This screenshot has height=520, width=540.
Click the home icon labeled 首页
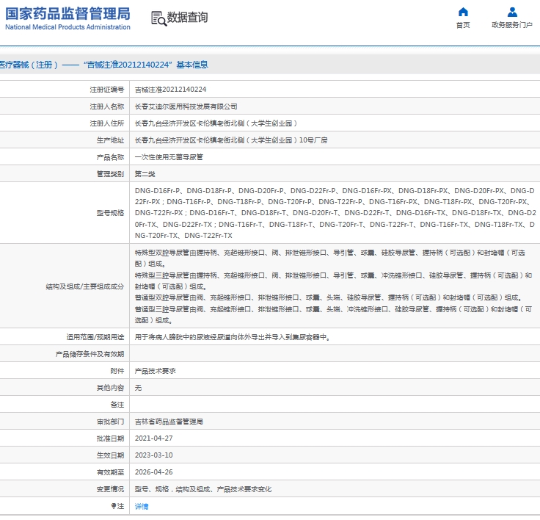point(463,12)
